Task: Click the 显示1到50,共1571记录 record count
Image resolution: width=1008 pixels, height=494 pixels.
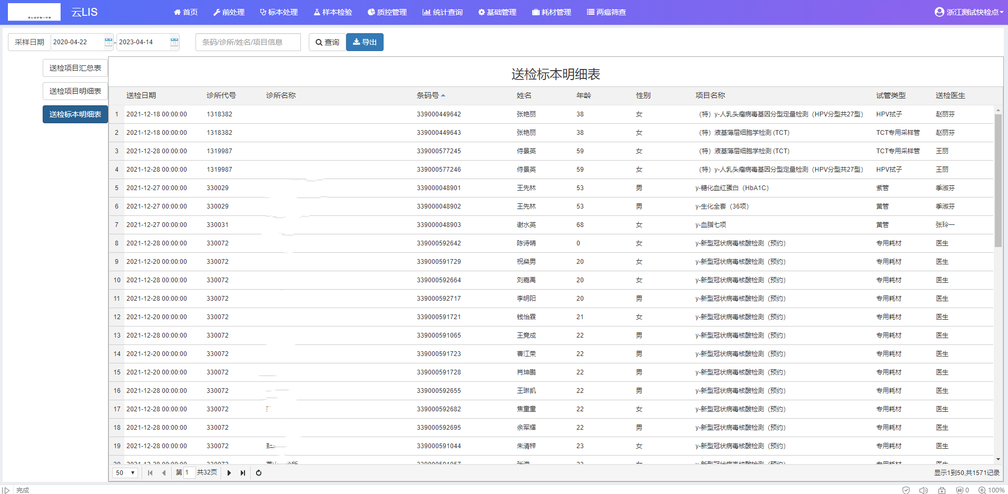Action: click(966, 473)
